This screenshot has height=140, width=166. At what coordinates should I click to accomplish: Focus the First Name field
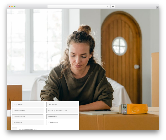click(x=28, y=104)
